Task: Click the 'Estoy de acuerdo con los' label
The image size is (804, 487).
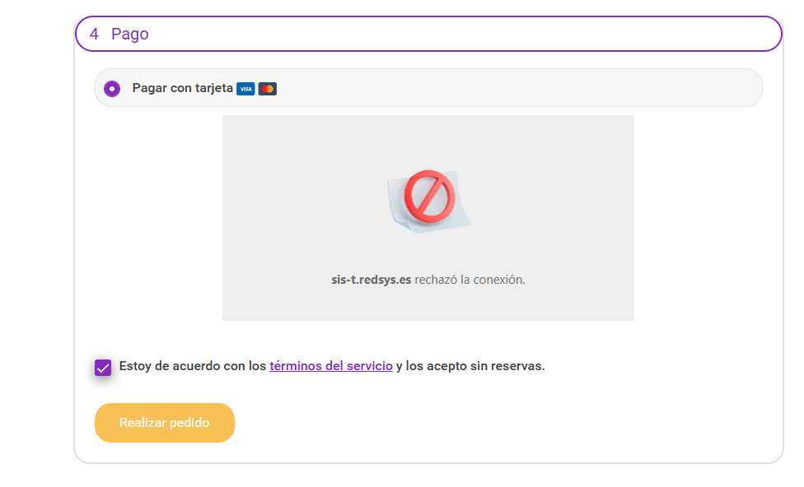Action: pos(193,366)
